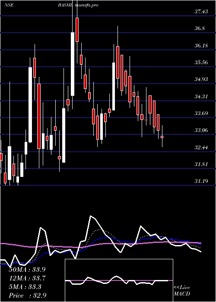This screenshot has width=216, height=302.
Task: Click the 12MA : 33.7 readout
Action: pyautogui.click(x=27, y=278)
